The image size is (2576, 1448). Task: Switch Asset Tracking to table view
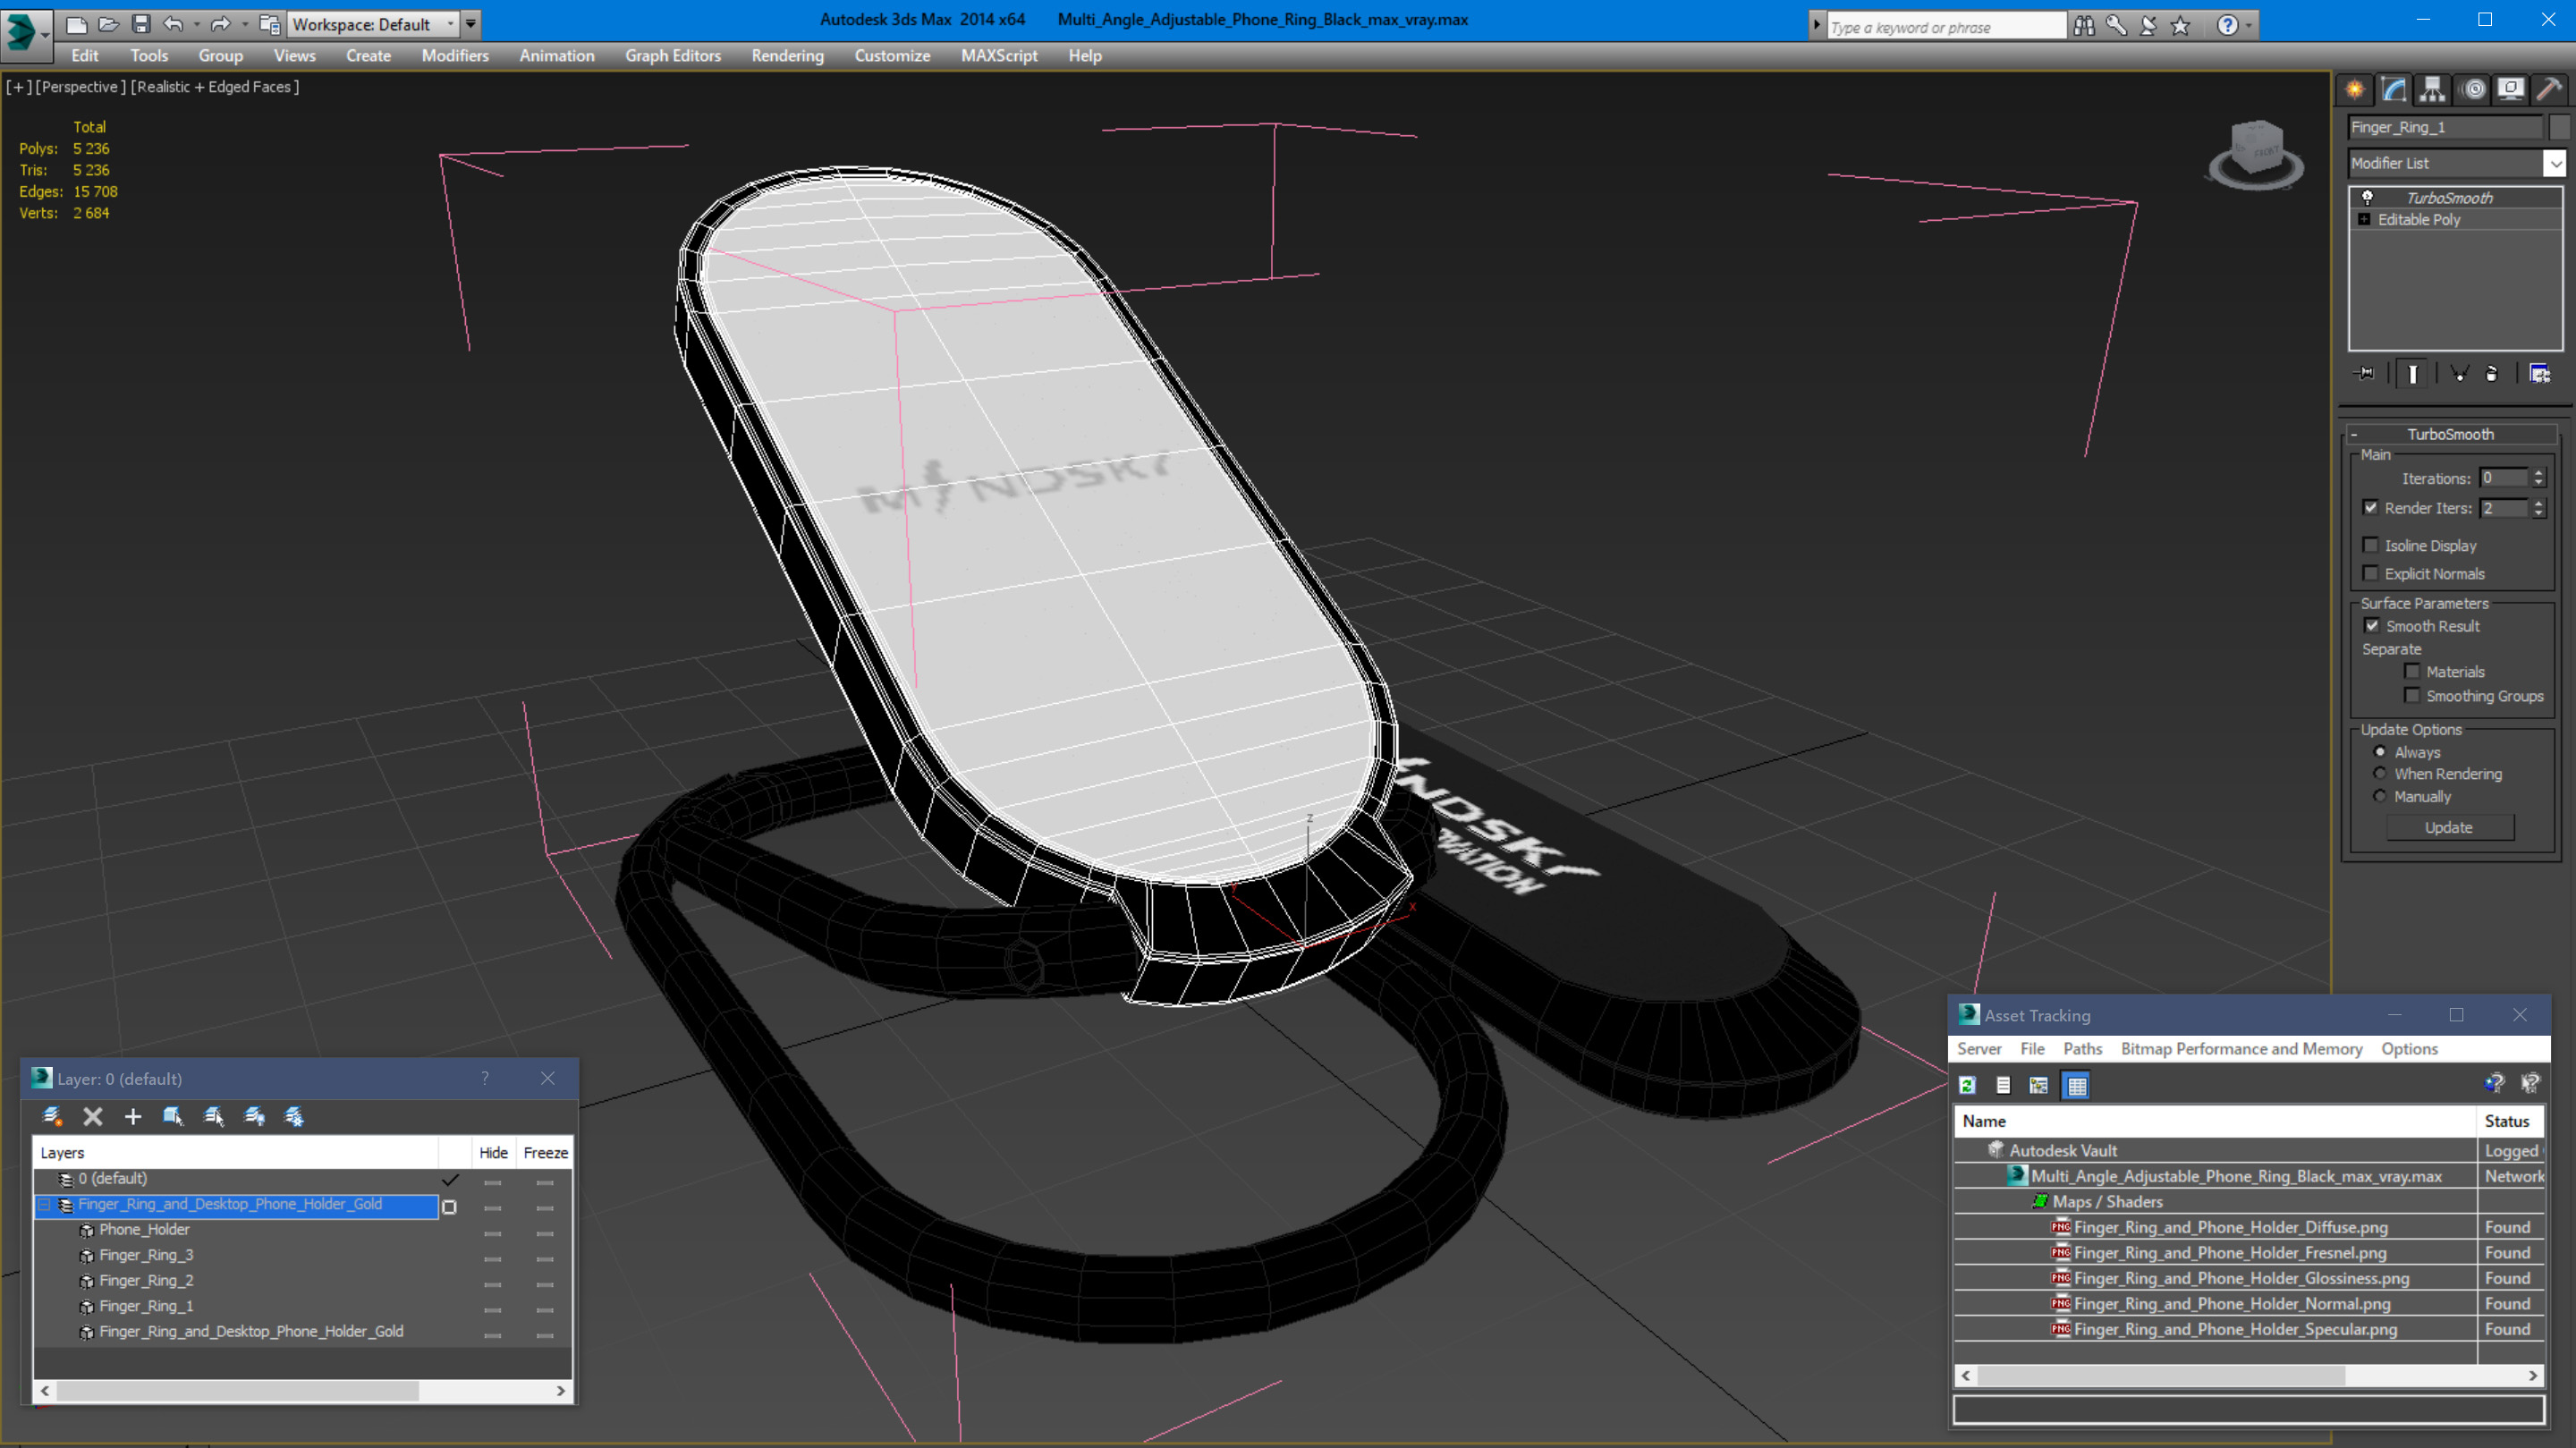tap(2077, 1085)
